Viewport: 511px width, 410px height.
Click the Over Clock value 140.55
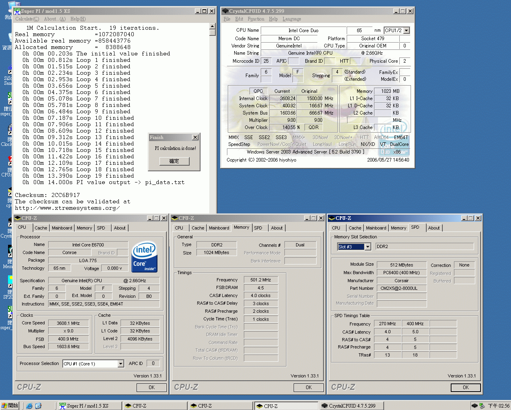[x=284, y=127]
